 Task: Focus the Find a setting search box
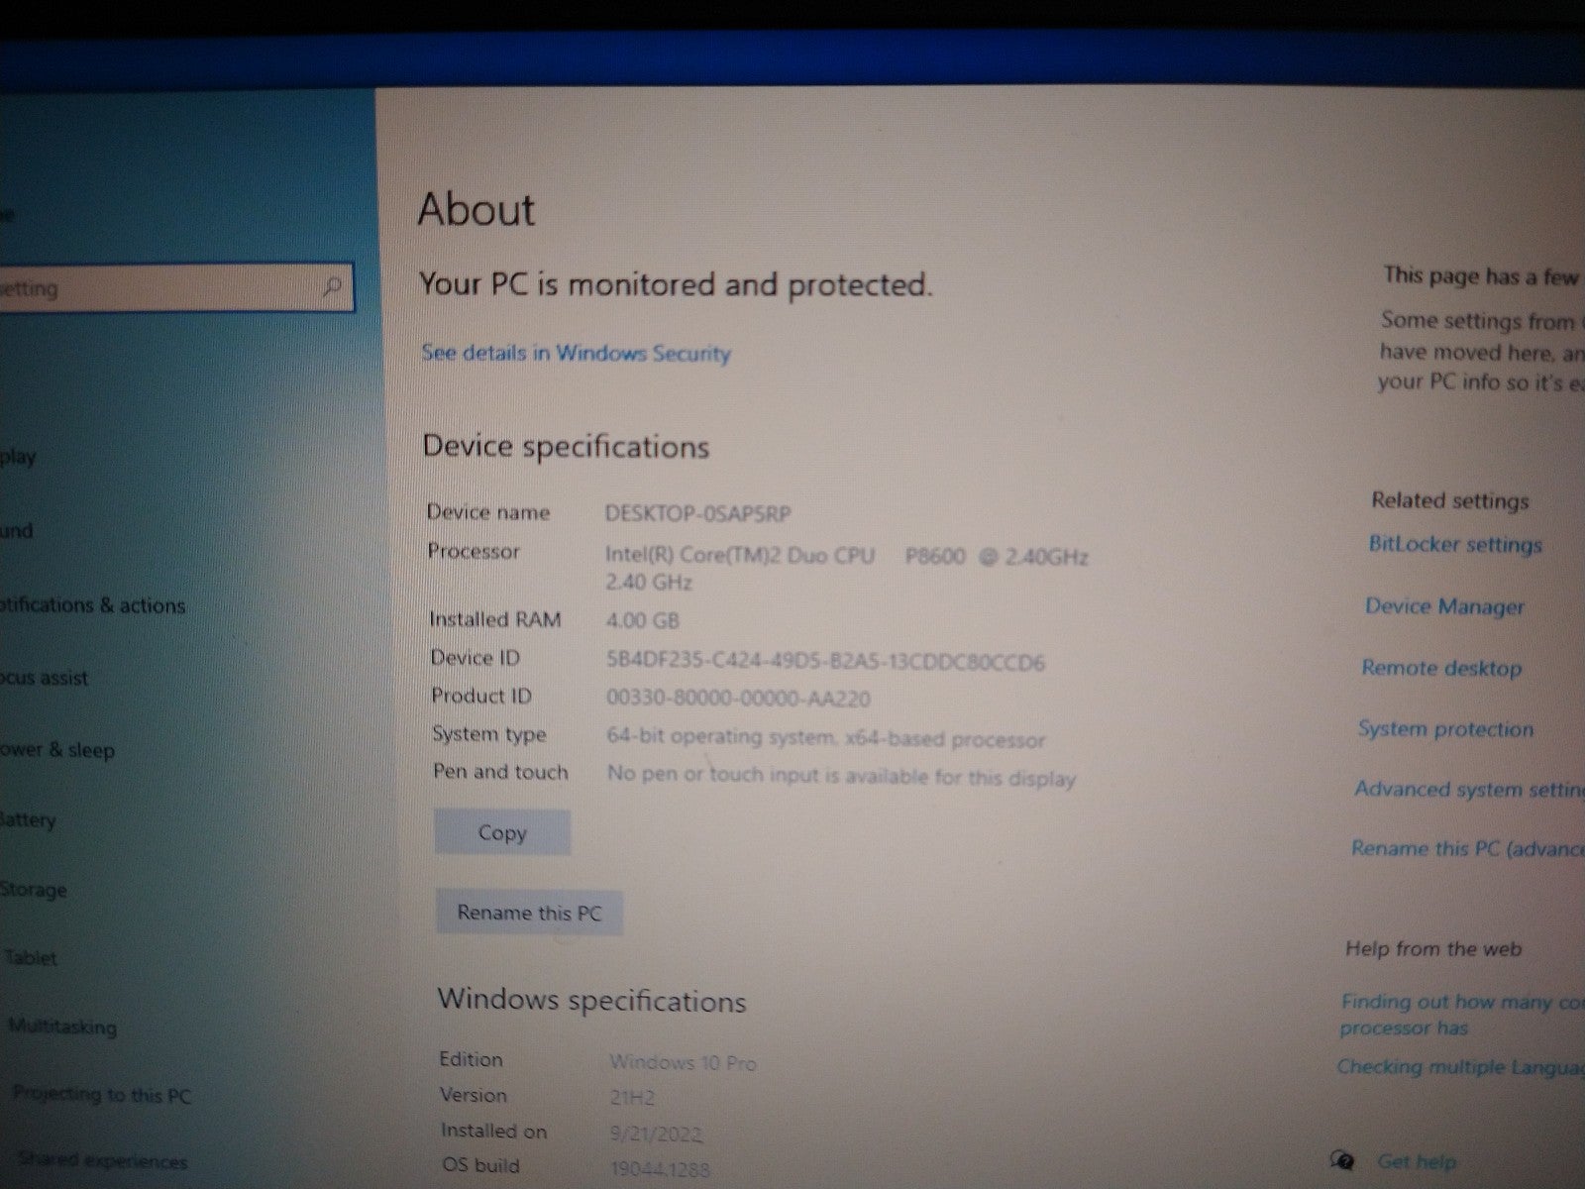(x=176, y=288)
